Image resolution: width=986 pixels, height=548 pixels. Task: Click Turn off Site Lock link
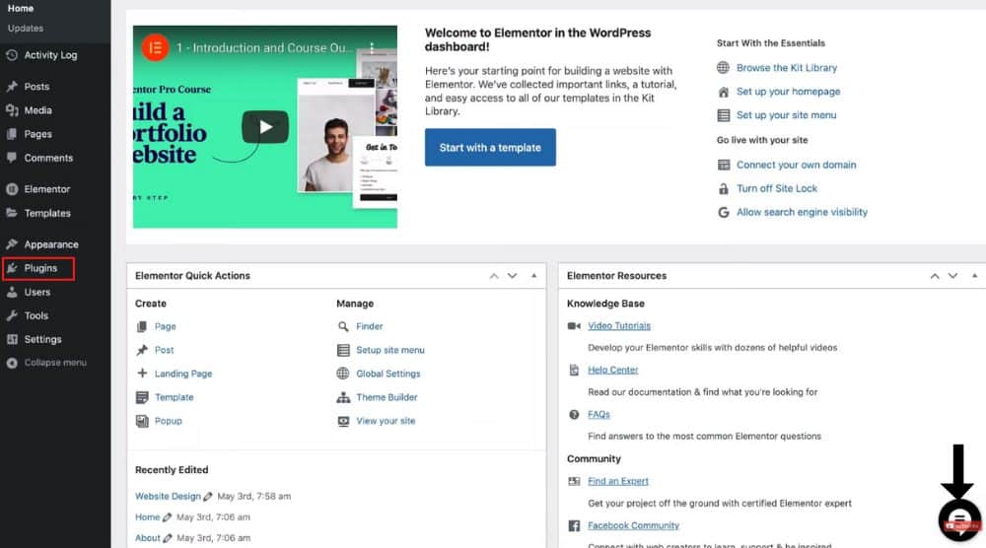pos(777,188)
